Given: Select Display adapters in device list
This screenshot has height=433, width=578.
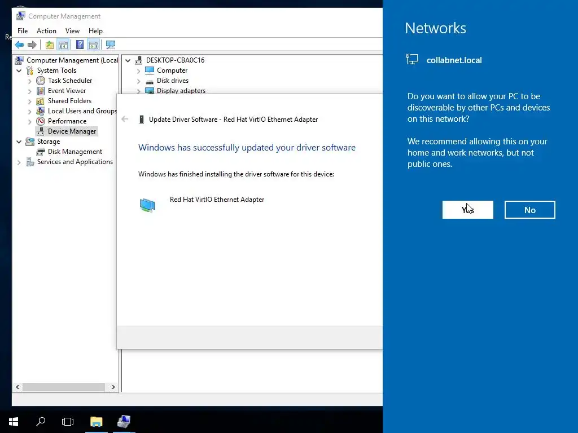Looking at the screenshot, I should pos(181,91).
